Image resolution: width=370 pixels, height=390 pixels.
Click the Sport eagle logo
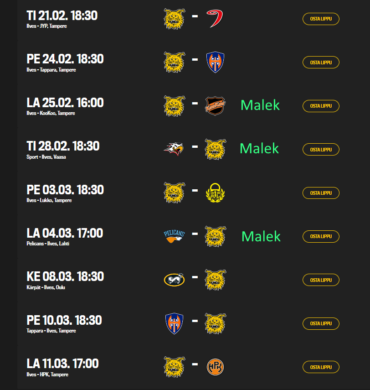click(174, 149)
